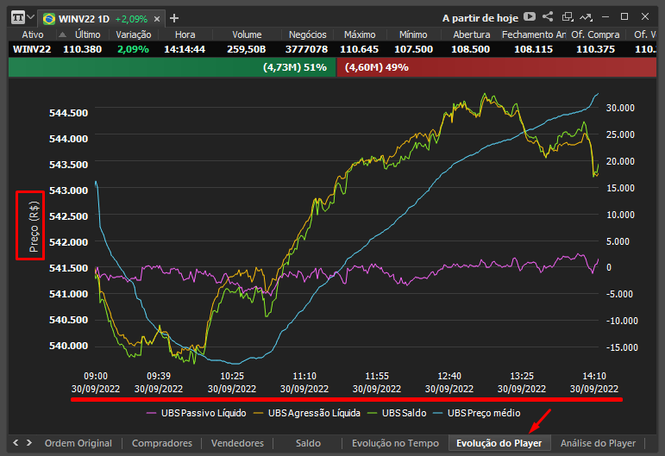Switch to Saldo tab

308,443
